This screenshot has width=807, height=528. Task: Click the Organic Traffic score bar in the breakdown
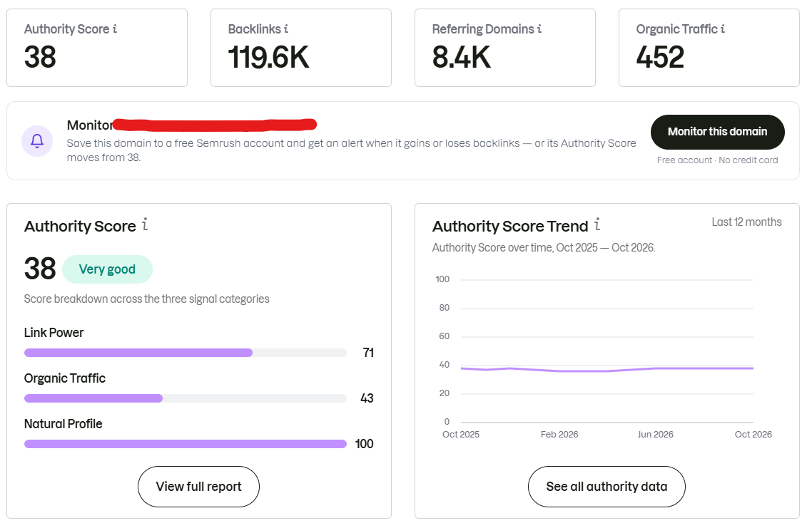click(x=186, y=398)
